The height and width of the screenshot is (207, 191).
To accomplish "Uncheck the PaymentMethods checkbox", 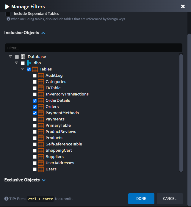I will click(x=35, y=113).
